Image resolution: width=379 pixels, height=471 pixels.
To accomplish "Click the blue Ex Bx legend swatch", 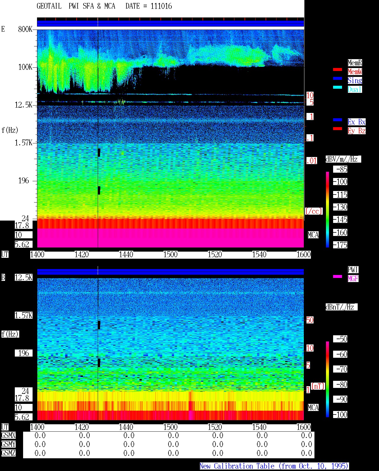I will point(338,120).
